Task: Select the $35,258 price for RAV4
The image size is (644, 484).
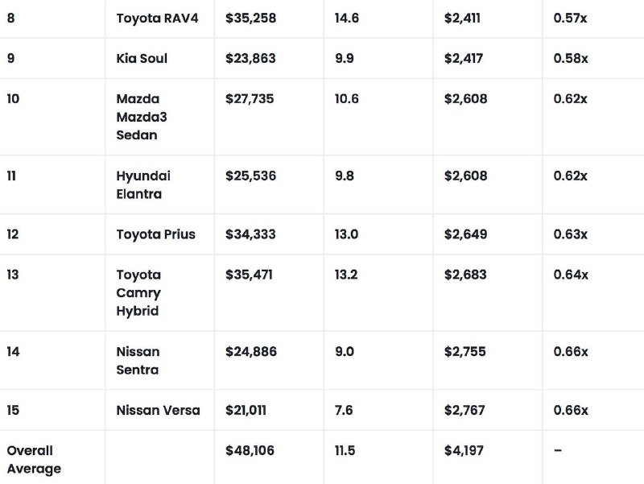Action: pyautogui.click(x=250, y=18)
